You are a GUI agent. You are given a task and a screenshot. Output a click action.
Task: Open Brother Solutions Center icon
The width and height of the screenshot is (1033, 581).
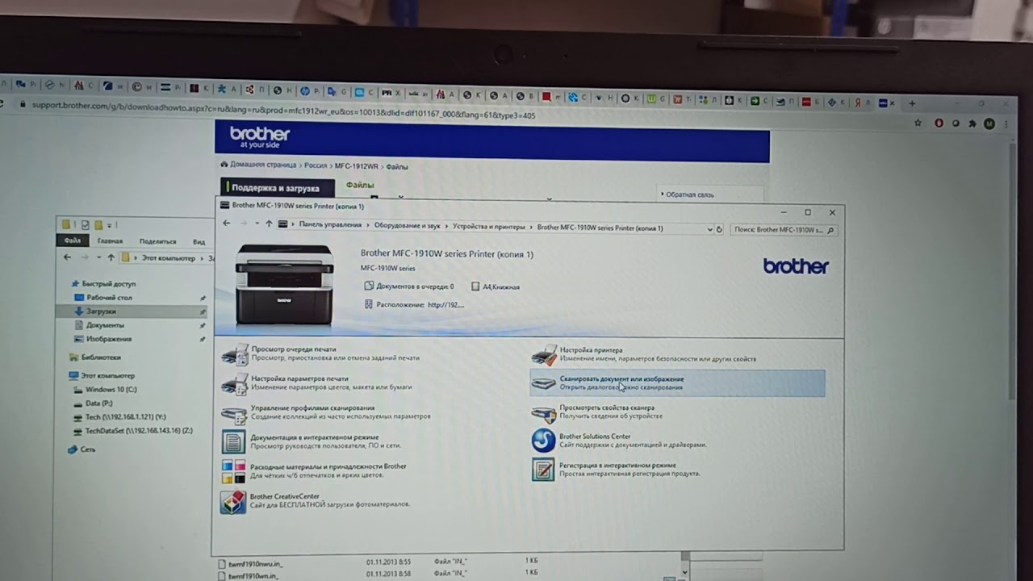[544, 441]
